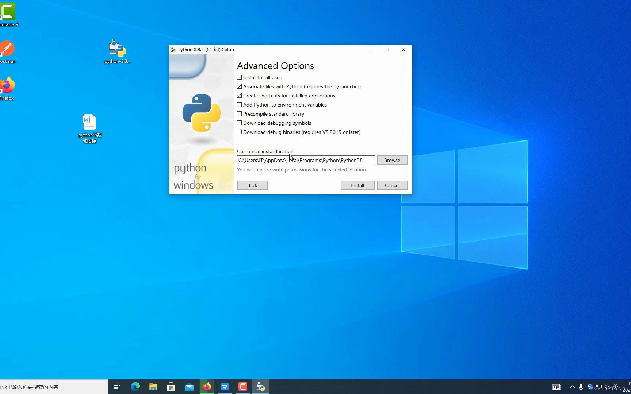Minimize the Python Setup window
631x394 pixels.
click(x=370, y=50)
